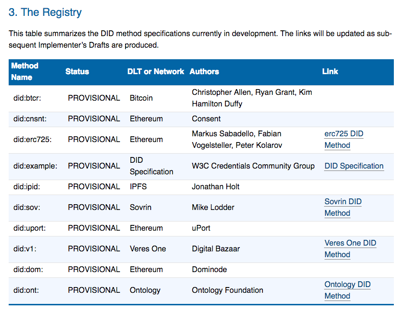
Task: Open the DID Specification link
Action: [354, 166]
